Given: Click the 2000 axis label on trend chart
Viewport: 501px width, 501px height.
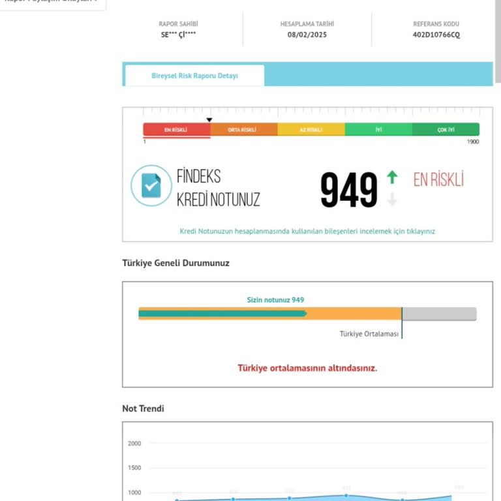Looking at the screenshot, I should [134, 444].
